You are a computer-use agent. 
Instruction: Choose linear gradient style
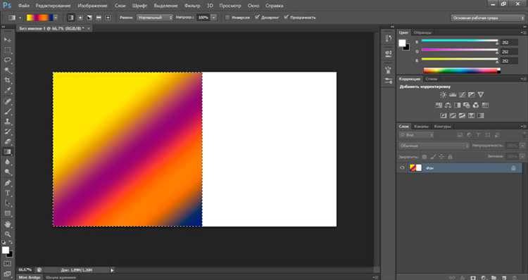[70, 18]
